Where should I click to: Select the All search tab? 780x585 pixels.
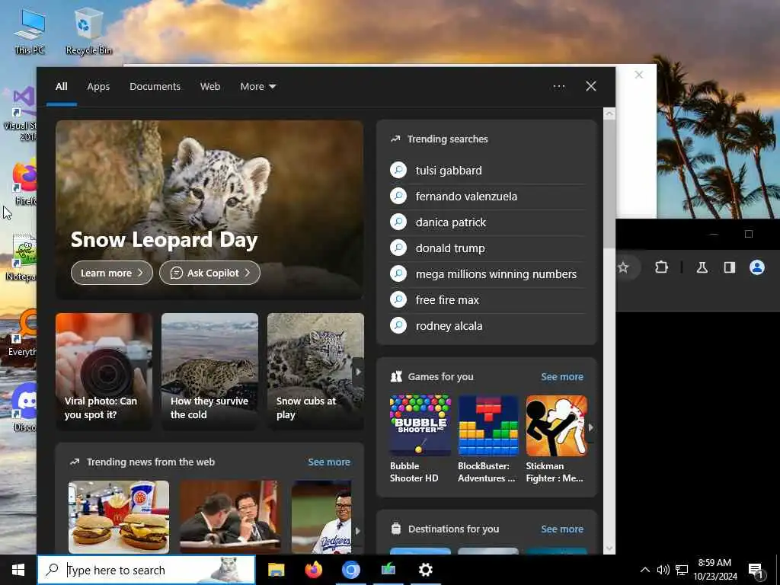point(61,87)
